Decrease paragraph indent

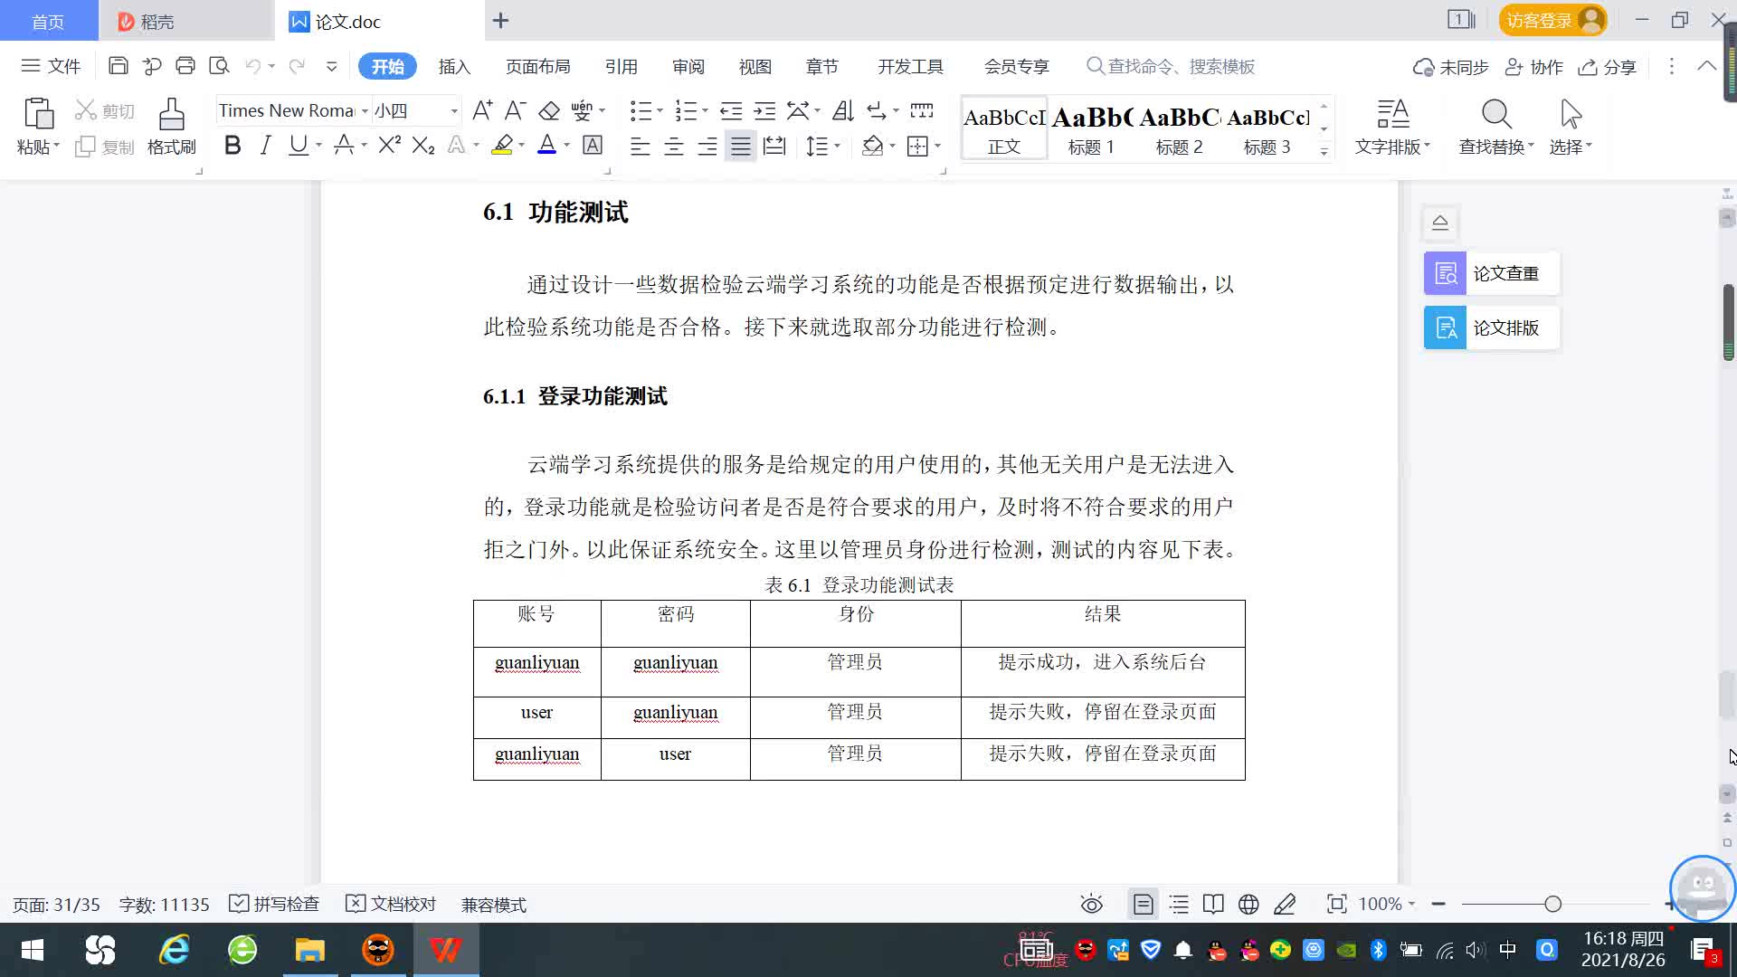coord(731,110)
